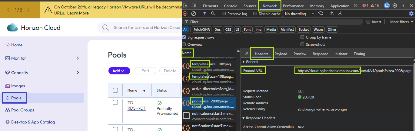415x131 pixels.
Task: Select the DevTools inspect element picker icon
Action: pos(185,6)
